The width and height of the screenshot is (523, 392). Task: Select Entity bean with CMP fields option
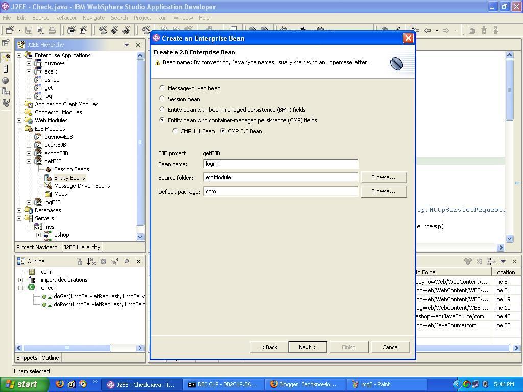tap(162, 120)
